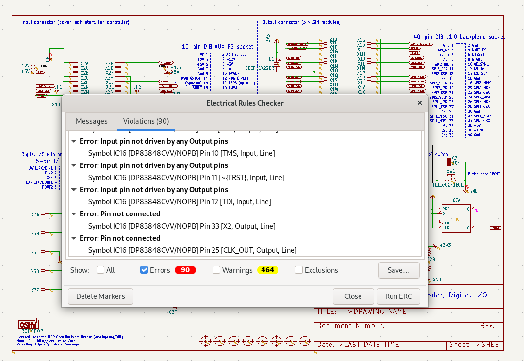Screen dimensions: 524x361
Task: Select the leftmost fiducial target marker
Action: pyautogui.click(x=206, y=341)
